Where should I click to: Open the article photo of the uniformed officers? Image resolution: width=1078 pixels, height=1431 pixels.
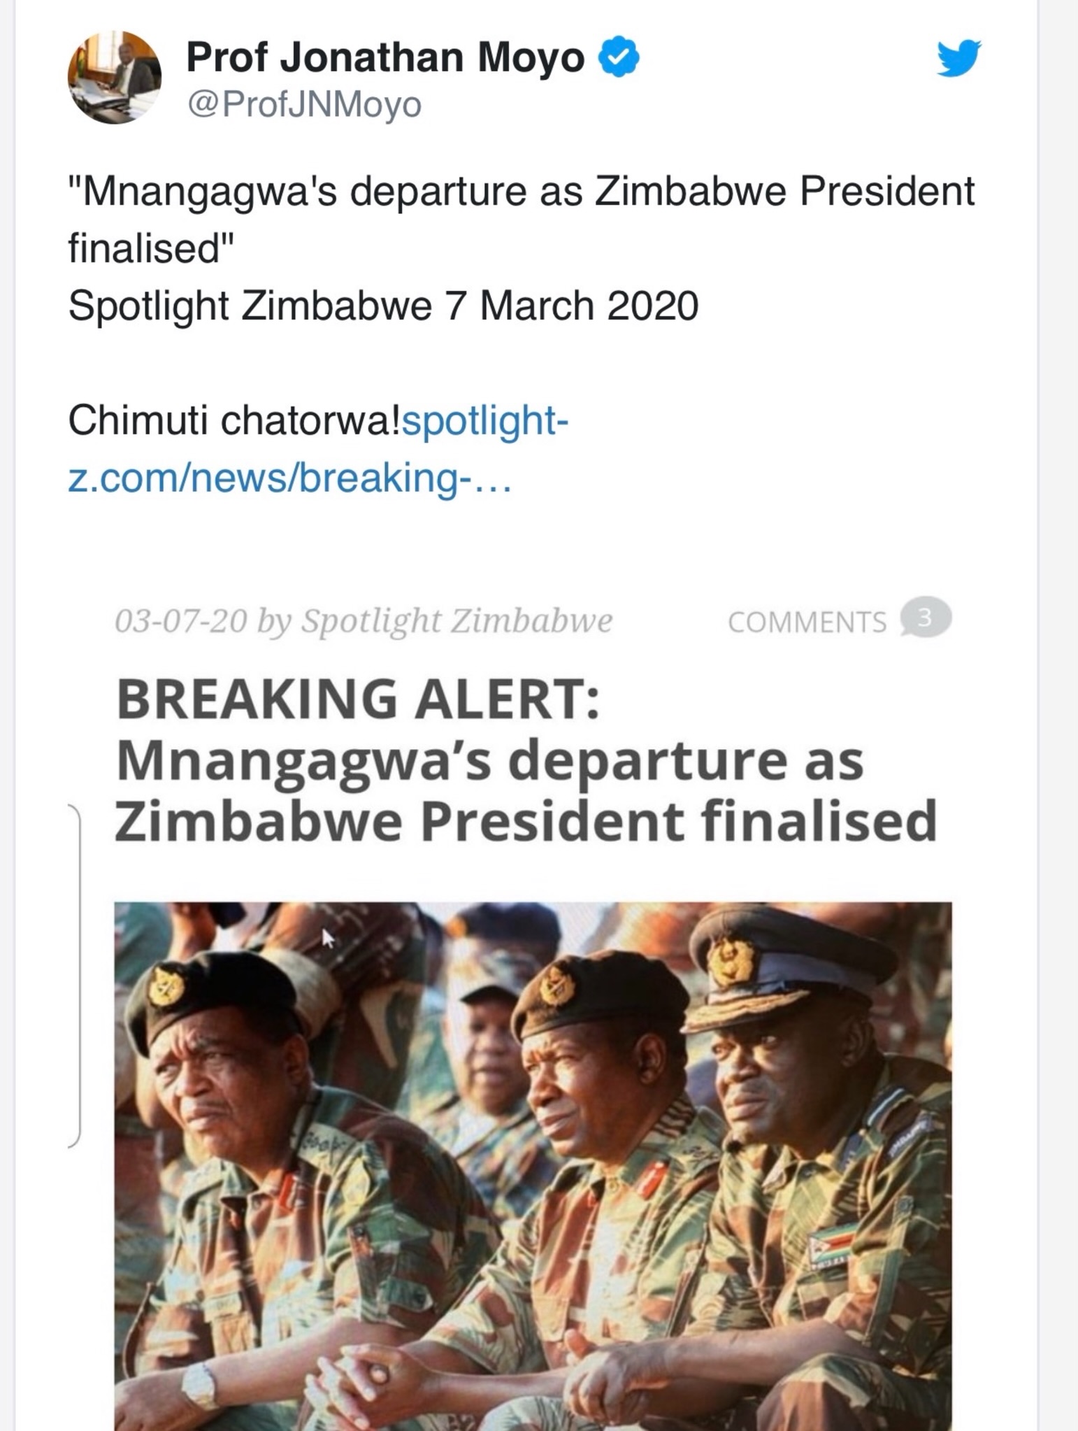533,1166
